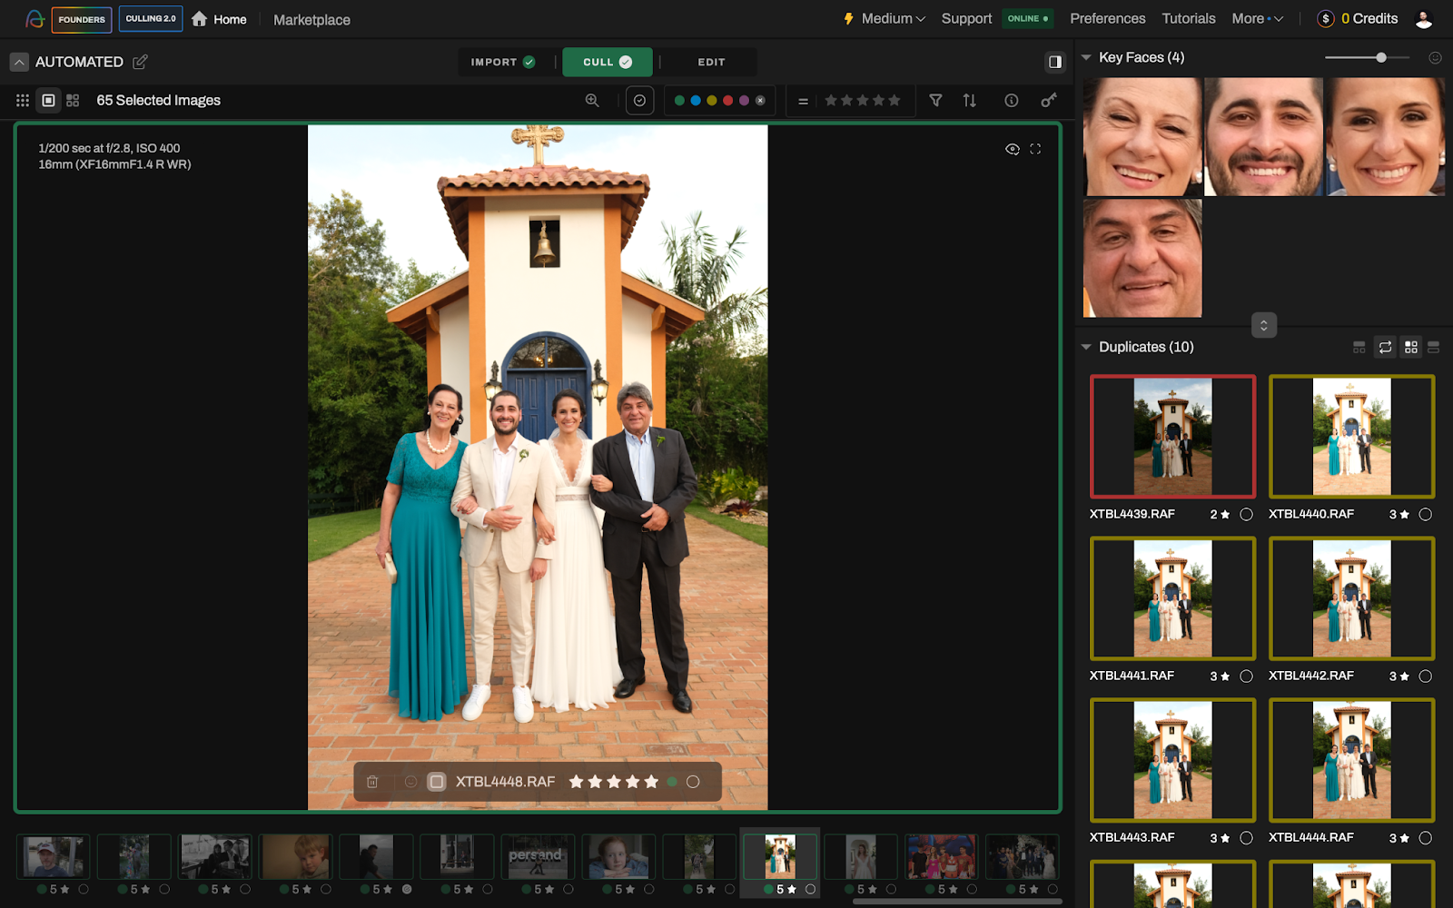Screen dimensions: 1453x908
Task: Toggle the selection circle on XTBL4440.RAF
Action: click(1426, 514)
